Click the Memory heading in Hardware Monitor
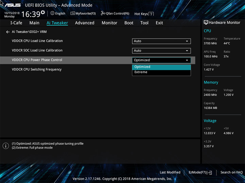245x183 pixels. coord(211,82)
